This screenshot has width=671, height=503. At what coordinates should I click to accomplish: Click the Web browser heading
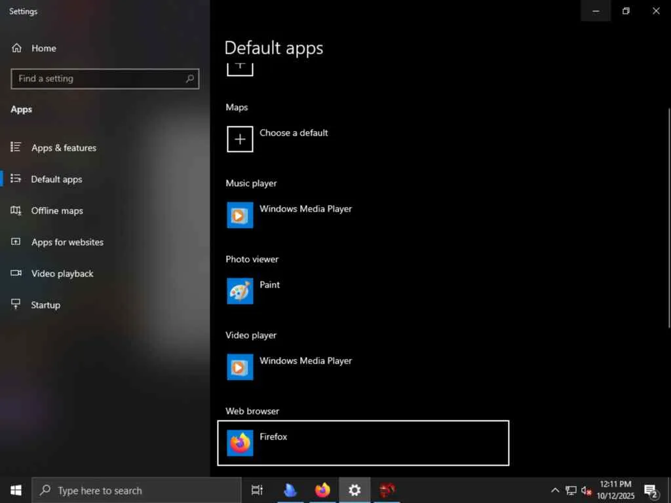click(252, 411)
